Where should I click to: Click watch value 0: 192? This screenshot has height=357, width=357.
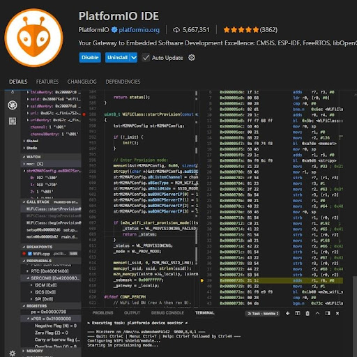point(44,178)
